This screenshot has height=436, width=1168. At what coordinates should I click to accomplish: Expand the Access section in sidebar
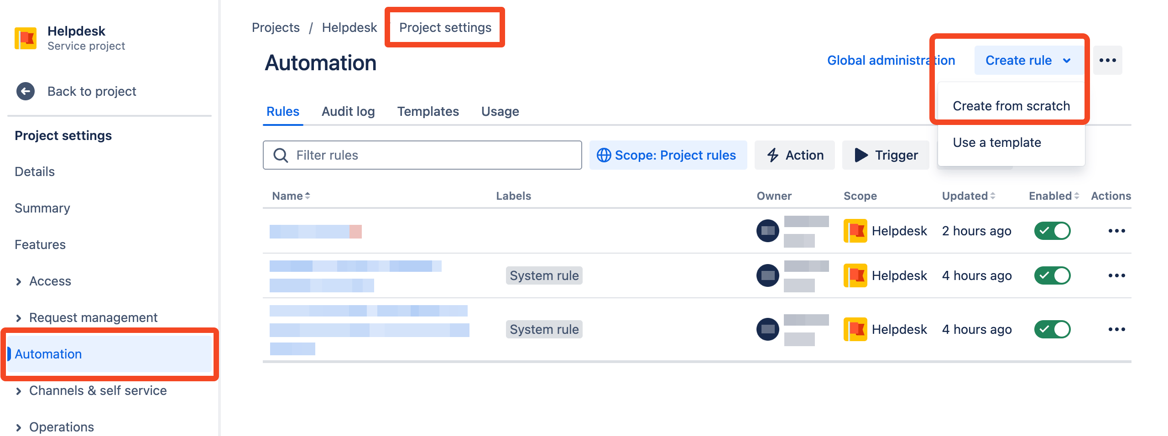[x=19, y=282]
